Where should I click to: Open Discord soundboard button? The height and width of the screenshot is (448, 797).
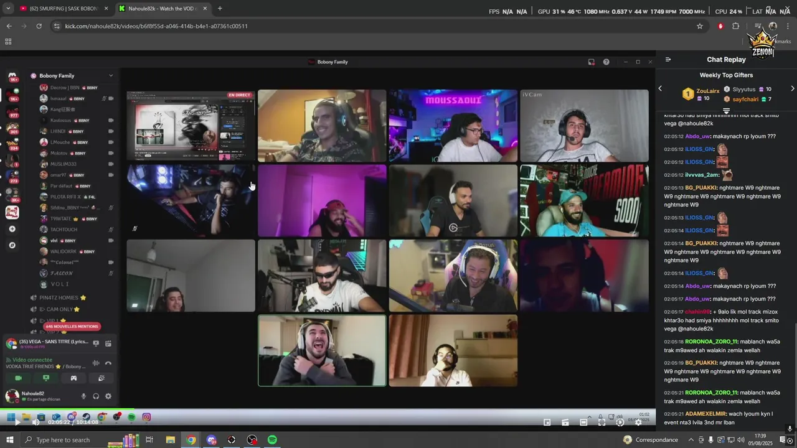click(x=101, y=378)
